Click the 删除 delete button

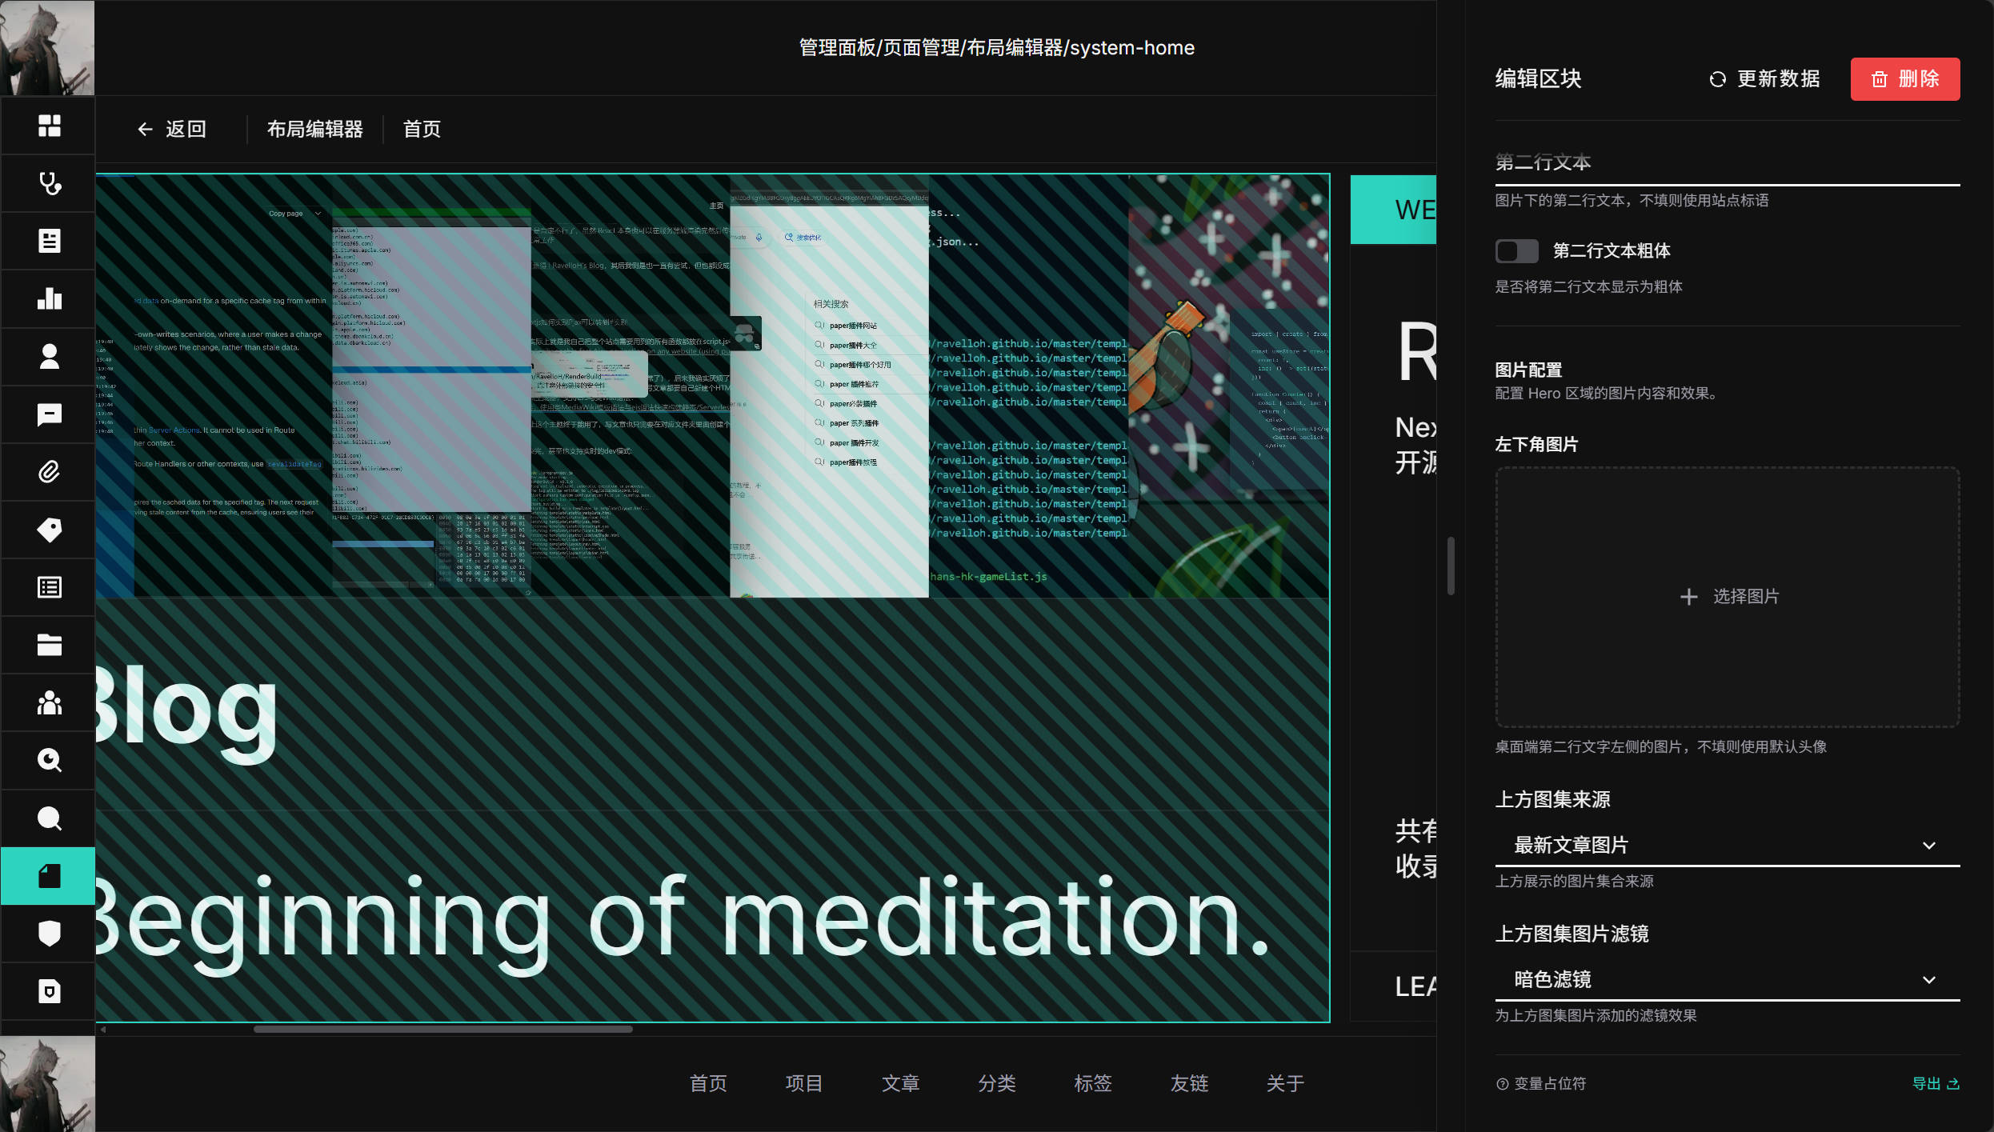pos(1904,79)
